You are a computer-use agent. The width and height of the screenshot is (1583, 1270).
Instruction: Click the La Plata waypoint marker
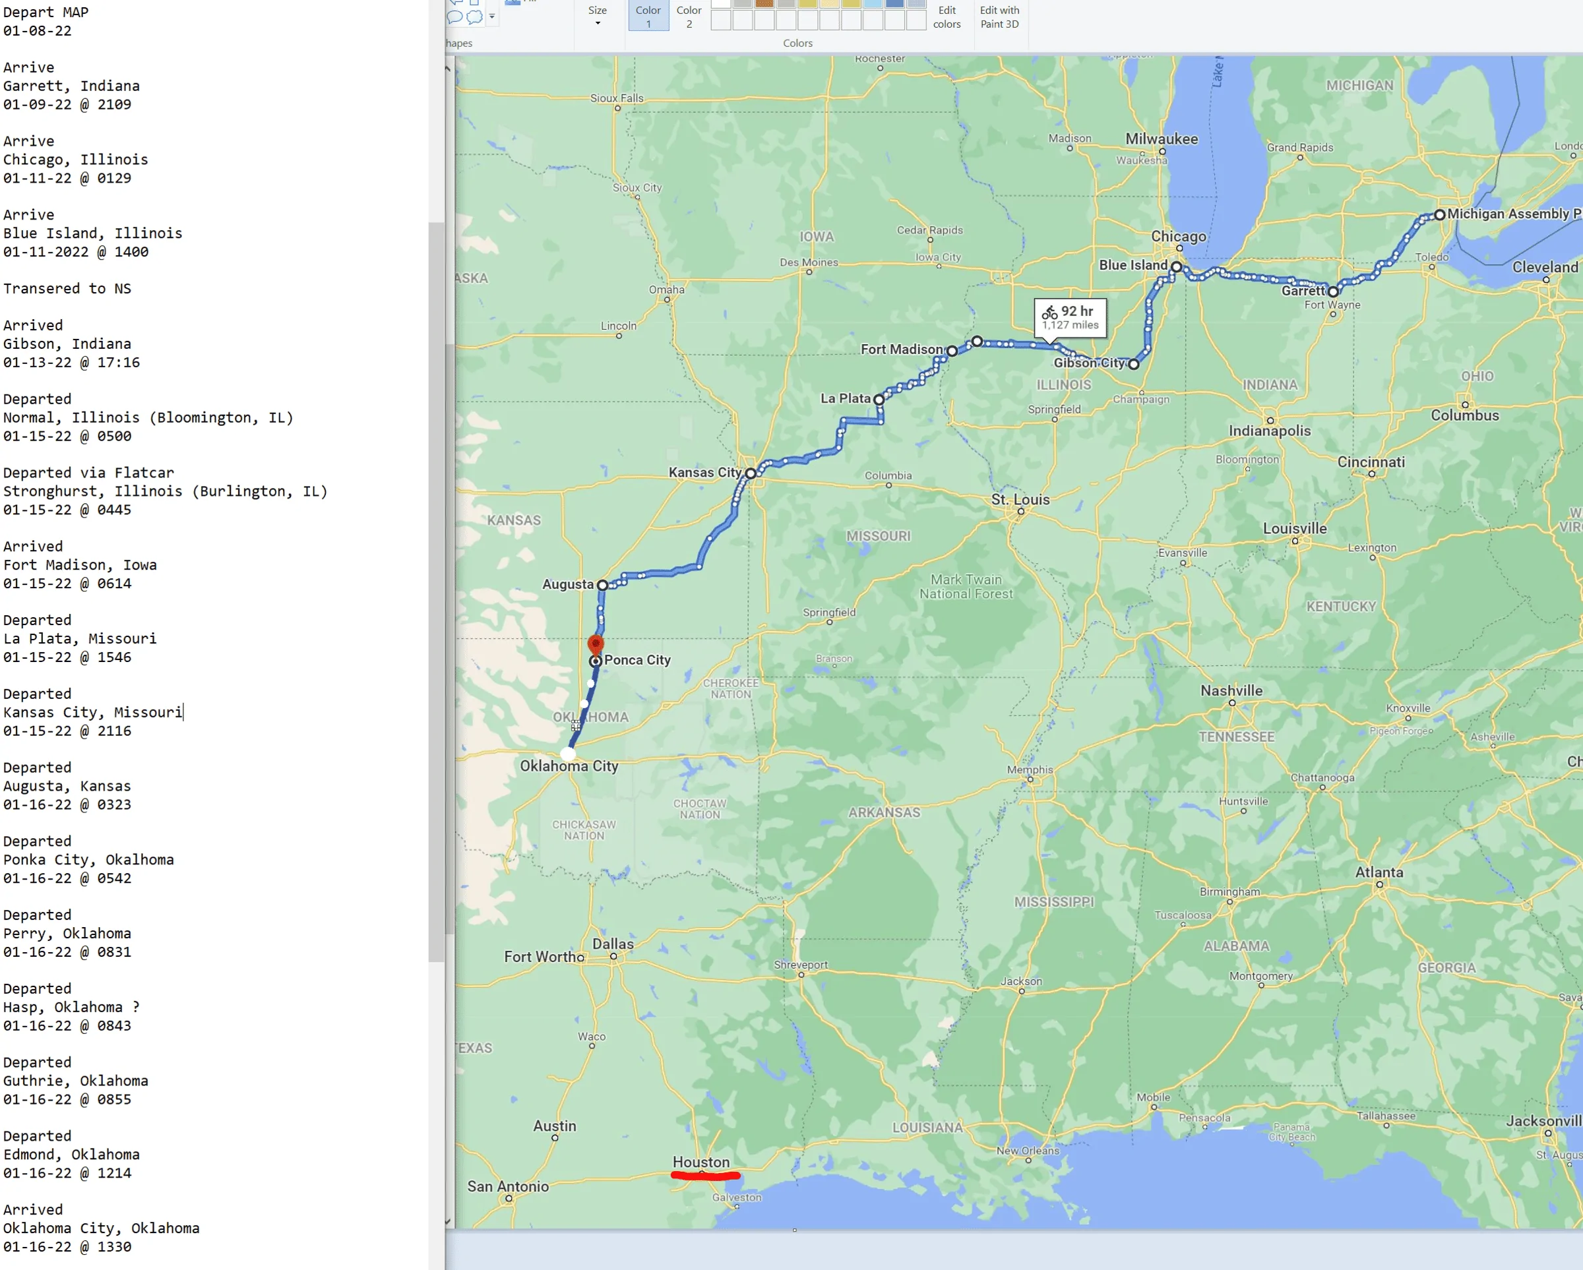tap(879, 400)
